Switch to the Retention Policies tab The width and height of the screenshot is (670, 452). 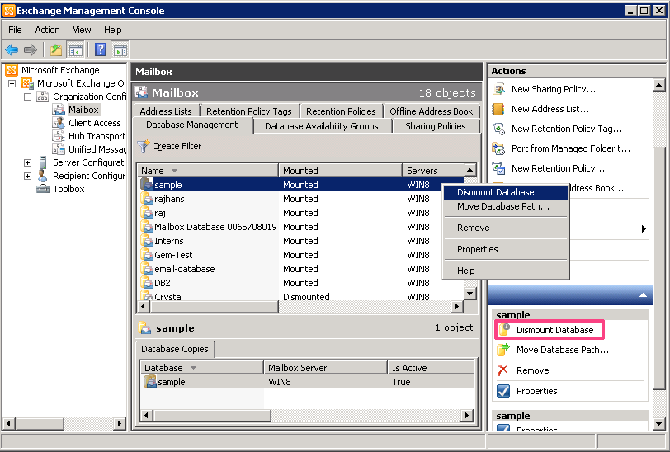pyautogui.click(x=341, y=111)
